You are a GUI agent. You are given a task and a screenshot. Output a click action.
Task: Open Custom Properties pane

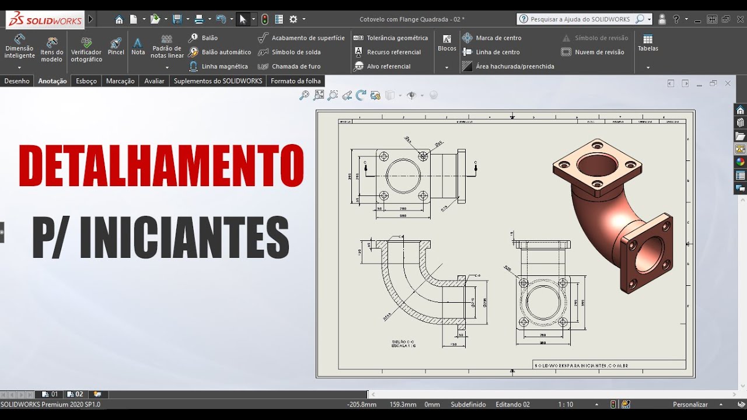pyautogui.click(x=740, y=176)
